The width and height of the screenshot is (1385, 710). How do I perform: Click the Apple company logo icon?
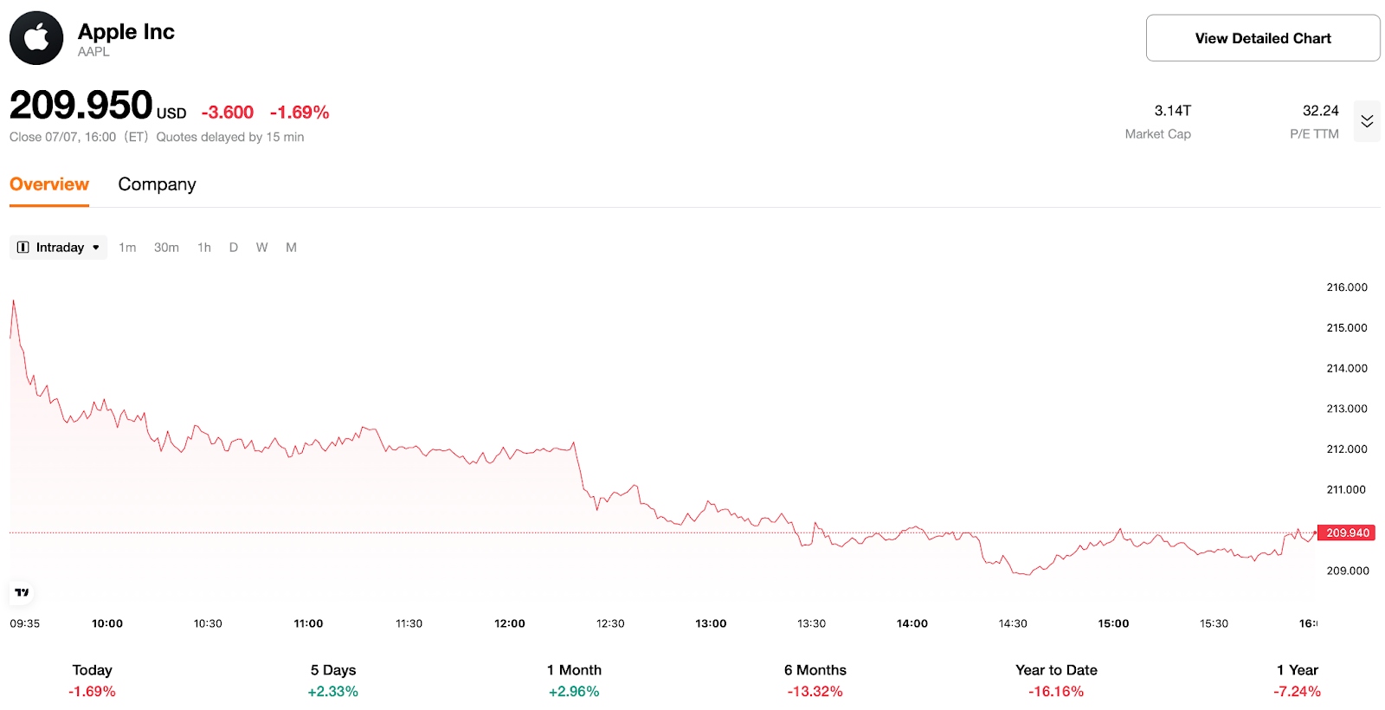point(36,37)
